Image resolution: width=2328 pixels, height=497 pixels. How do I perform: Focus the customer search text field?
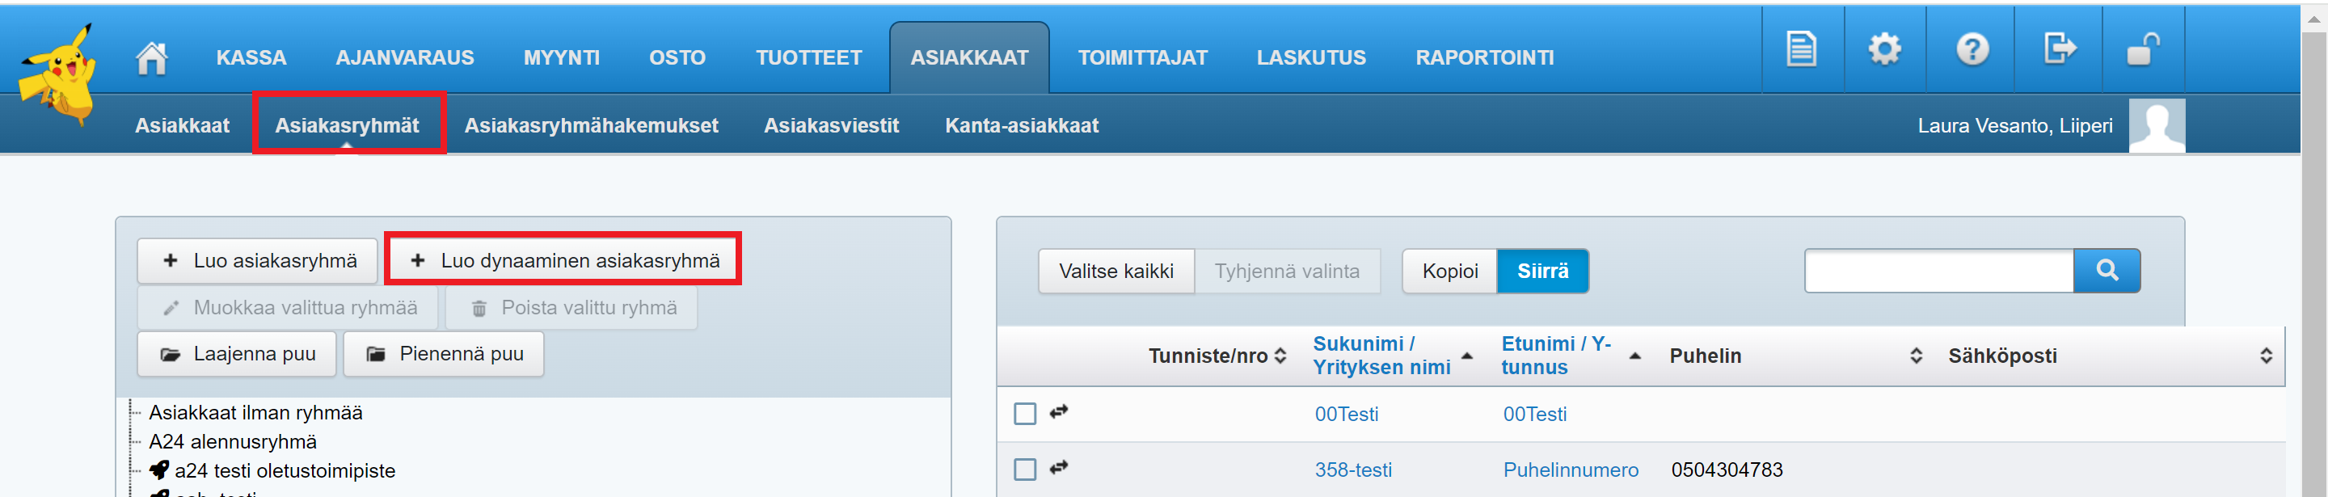1938,271
